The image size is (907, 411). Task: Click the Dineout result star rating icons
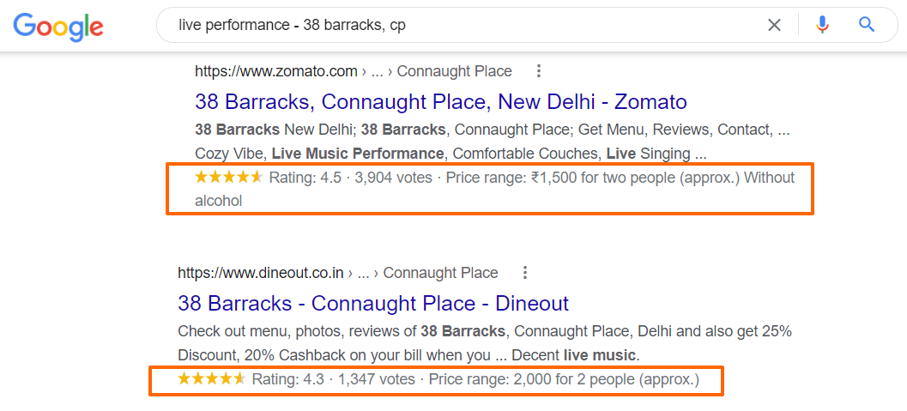212,379
